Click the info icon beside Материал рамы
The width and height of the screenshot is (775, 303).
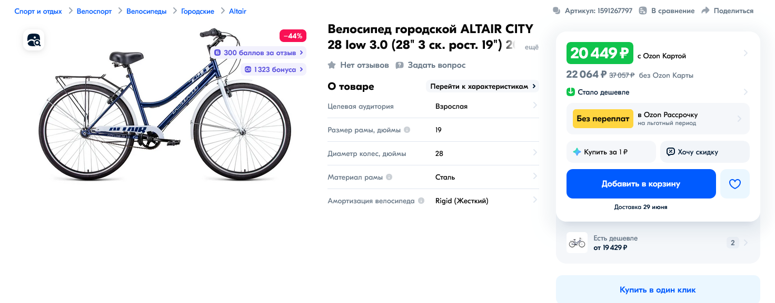389,177
